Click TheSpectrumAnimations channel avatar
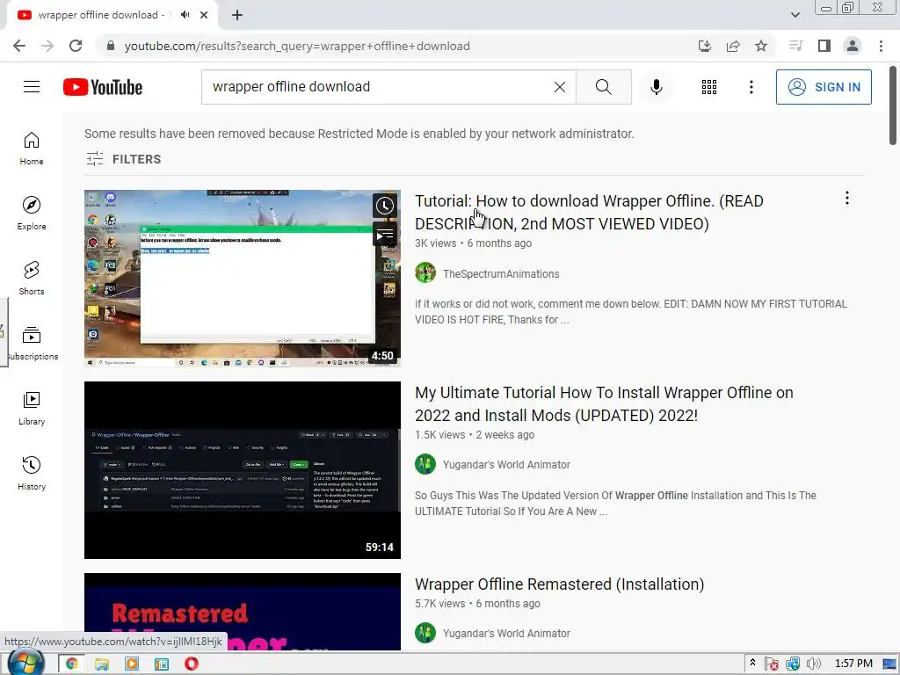Viewport: 900px width, 675px height. 425,272
